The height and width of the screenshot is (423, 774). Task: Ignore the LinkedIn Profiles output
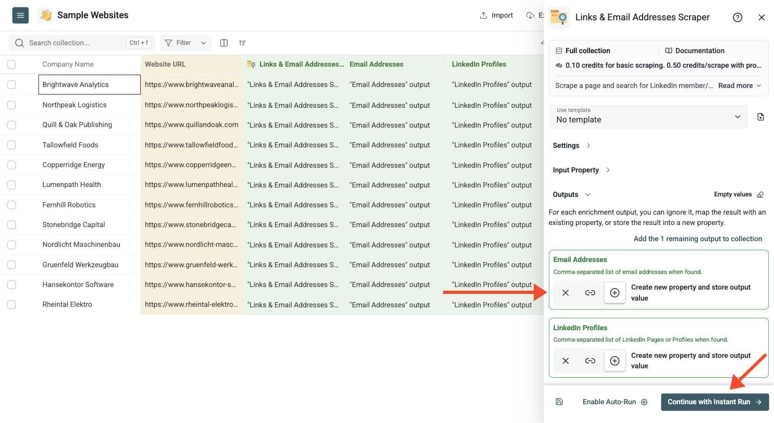(566, 360)
